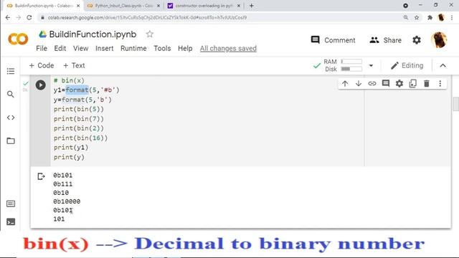Open the command palette icon in sidebar
This screenshot has height=258, width=459.
pos(11,204)
